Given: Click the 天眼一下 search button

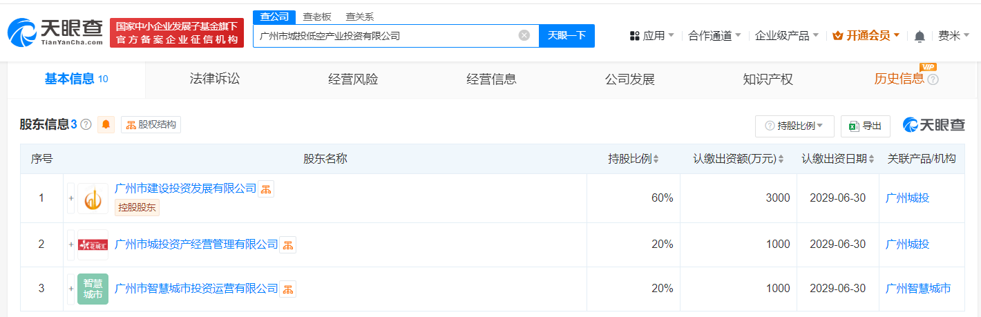Looking at the screenshot, I should [x=566, y=36].
